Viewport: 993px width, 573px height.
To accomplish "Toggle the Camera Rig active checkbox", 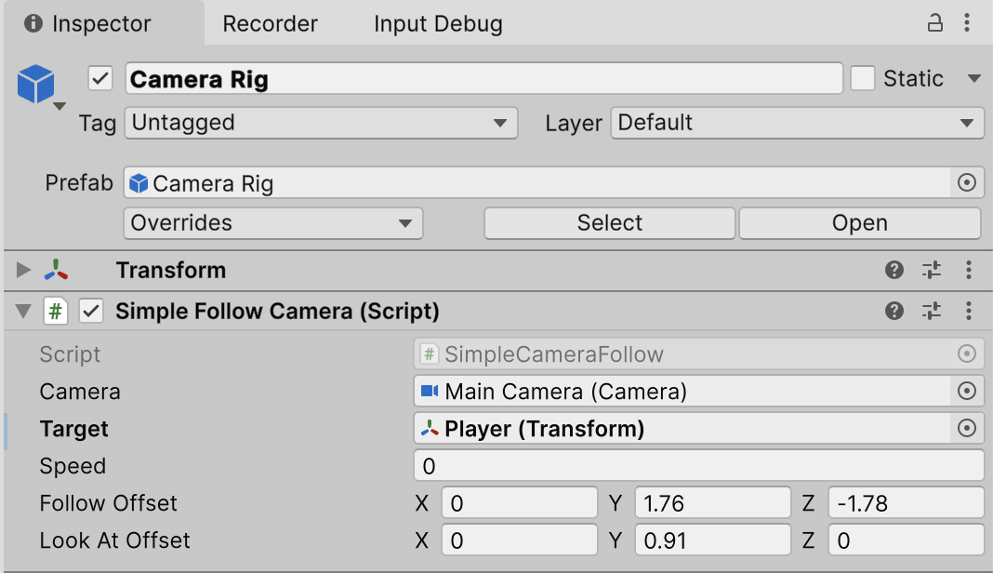I will [x=100, y=79].
